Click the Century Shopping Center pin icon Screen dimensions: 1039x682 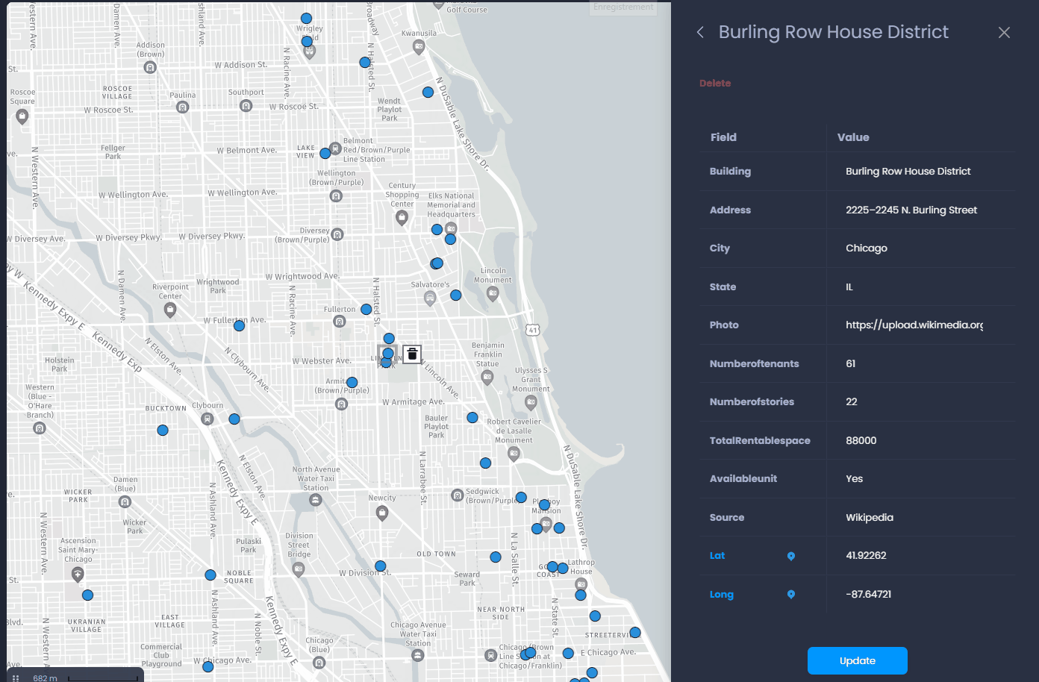pyautogui.click(x=402, y=218)
